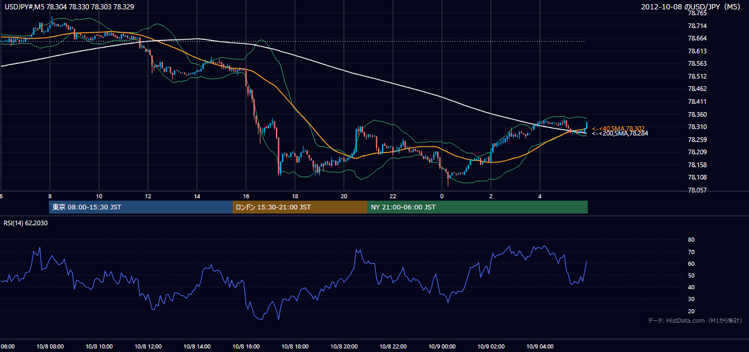Click the hour 8 tick on the price chart
The height and width of the screenshot is (352, 749).
[x=50, y=197]
